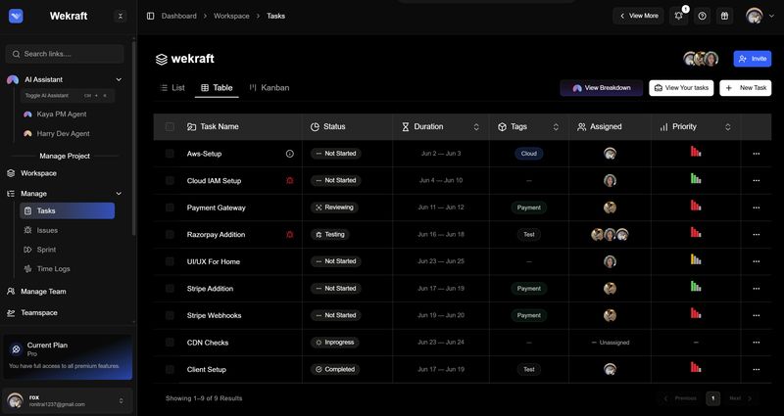Tick the checkbox for Stripe Addition task
This screenshot has height=416, width=784.
(x=170, y=289)
